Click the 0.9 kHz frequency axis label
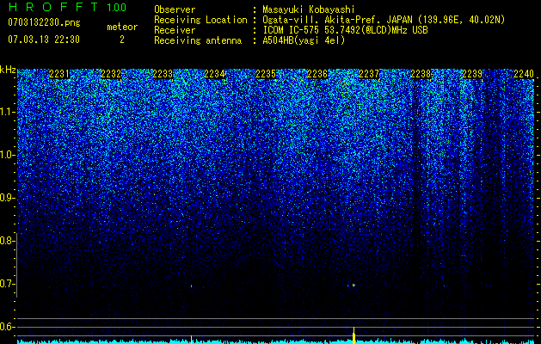Screen dimensions: 541x344 pyautogui.click(x=7, y=198)
